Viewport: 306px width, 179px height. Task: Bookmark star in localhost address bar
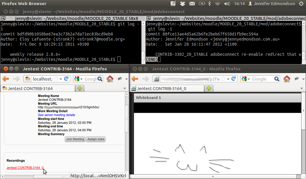(x=56, y=79)
